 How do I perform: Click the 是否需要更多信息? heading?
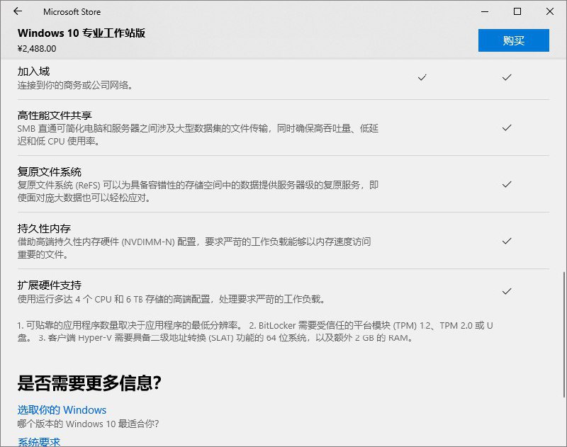point(89,383)
